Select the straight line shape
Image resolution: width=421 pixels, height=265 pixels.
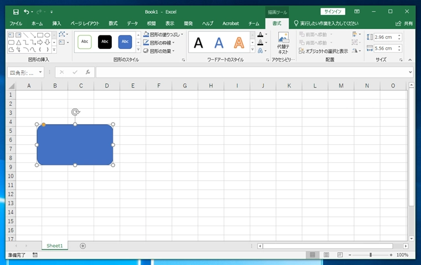click(x=25, y=35)
